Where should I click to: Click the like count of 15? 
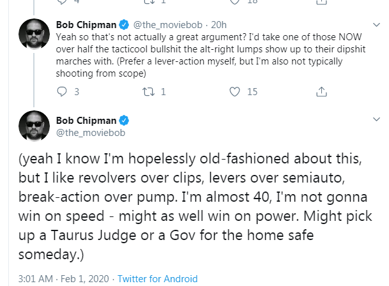click(x=252, y=91)
